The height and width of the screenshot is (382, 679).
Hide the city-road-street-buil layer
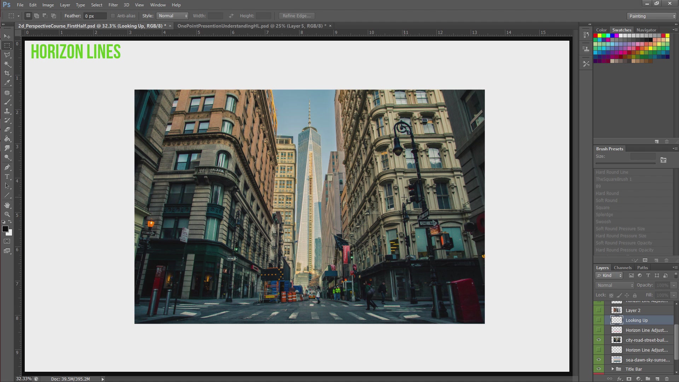[x=599, y=340]
